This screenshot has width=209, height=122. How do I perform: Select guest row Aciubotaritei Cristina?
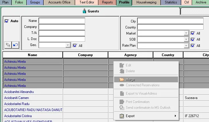coord(33,116)
